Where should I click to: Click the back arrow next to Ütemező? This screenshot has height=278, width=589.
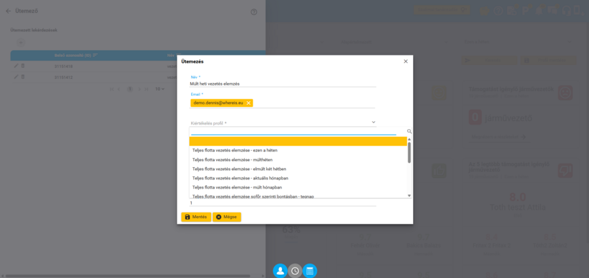pyautogui.click(x=9, y=11)
